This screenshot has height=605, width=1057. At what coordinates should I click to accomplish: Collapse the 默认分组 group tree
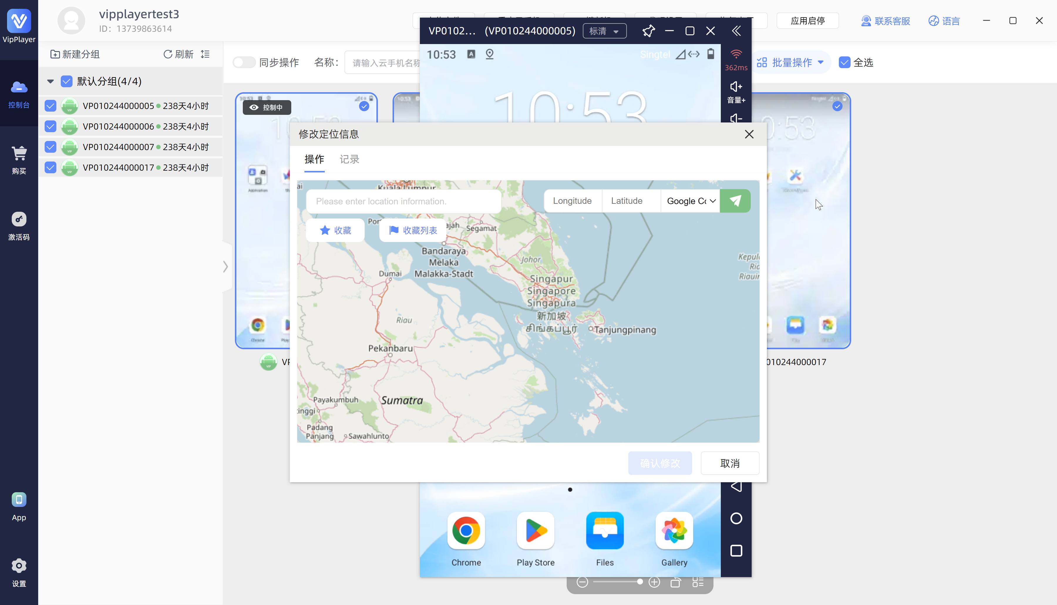pyautogui.click(x=50, y=81)
